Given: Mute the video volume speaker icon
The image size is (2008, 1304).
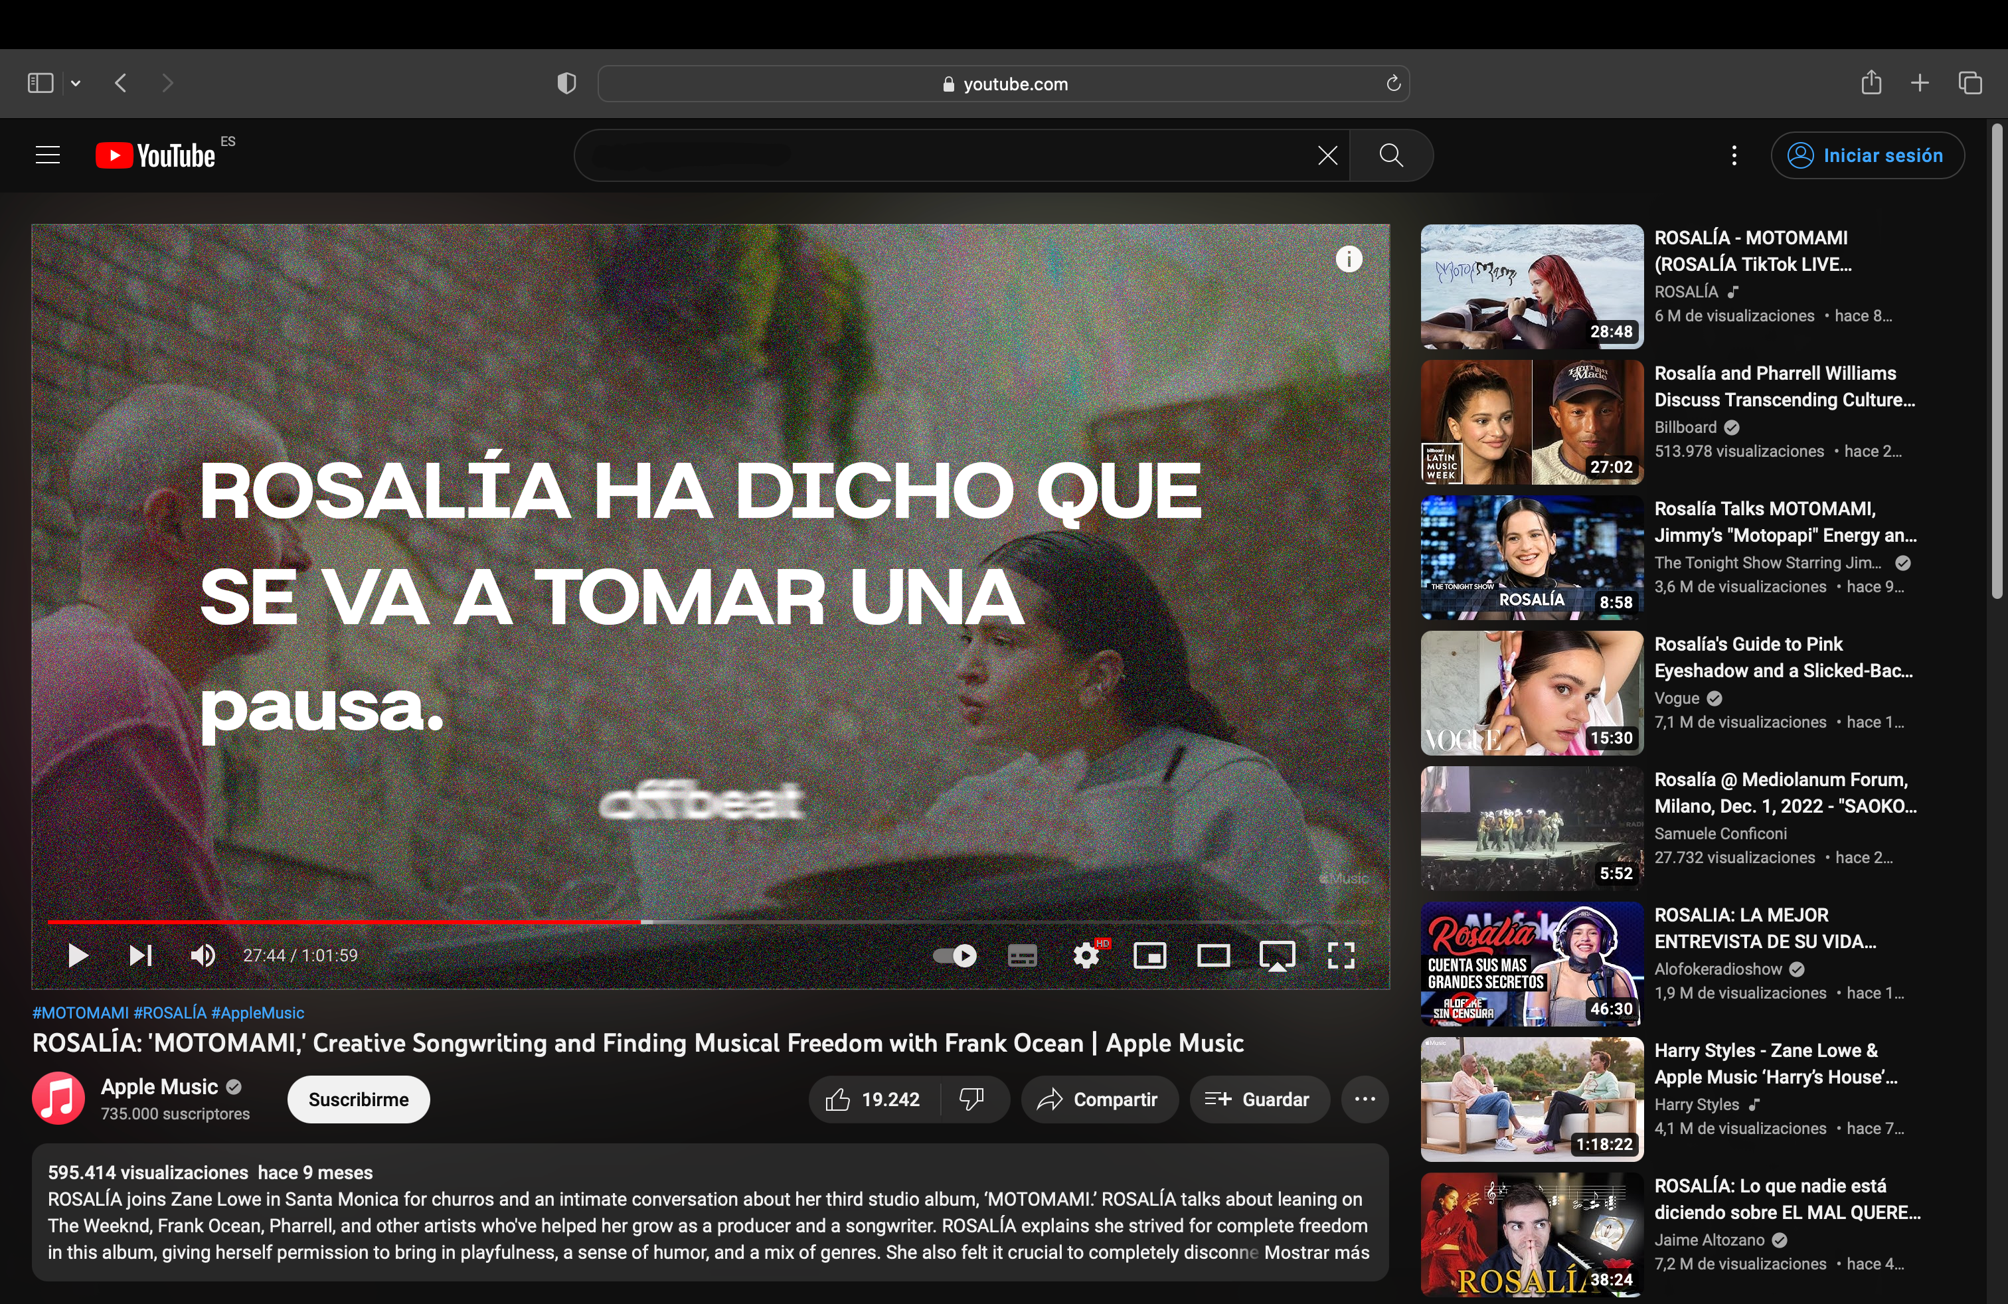Looking at the screenshot, I should click(203, 955).
